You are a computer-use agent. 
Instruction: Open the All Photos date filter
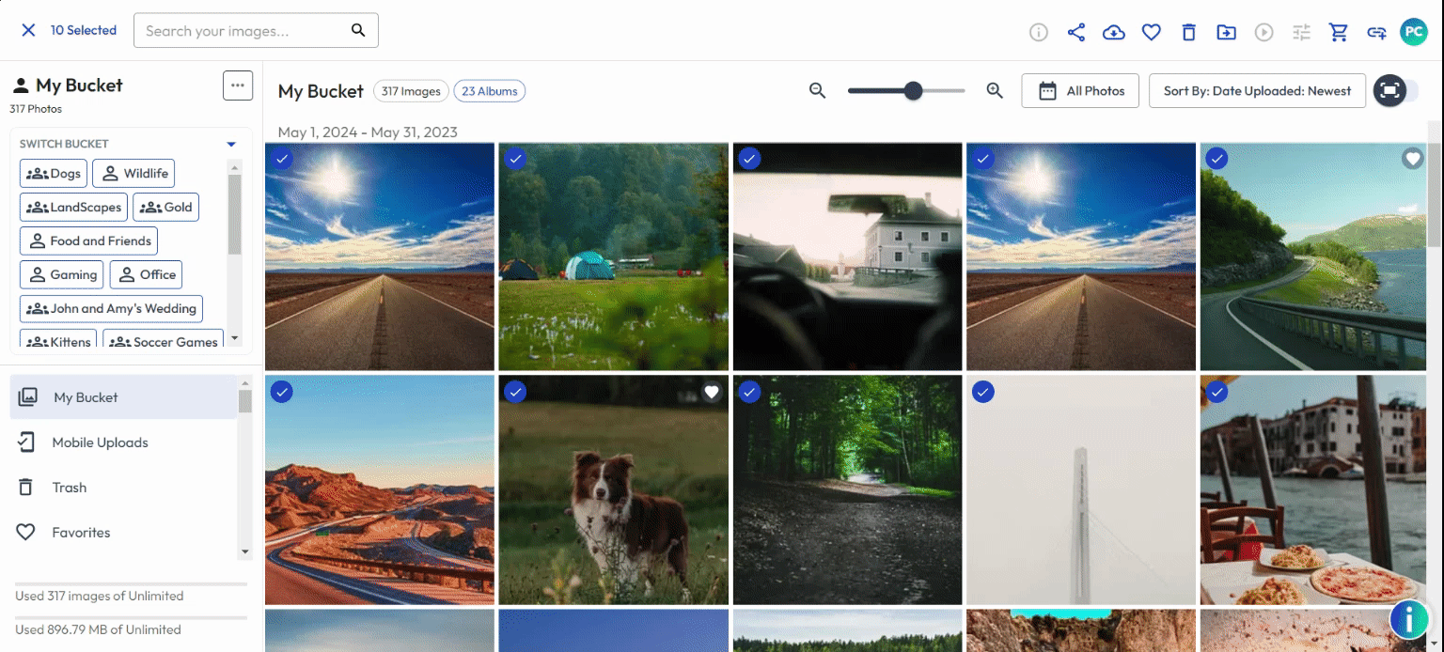pyautogui.click(x=1080, y=91)
